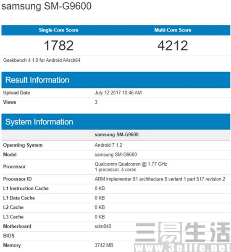Select 'Qualcomm Qualcomm @ 1.77 GHz' text
Screen dimensions: 231x252
(131, 164)
